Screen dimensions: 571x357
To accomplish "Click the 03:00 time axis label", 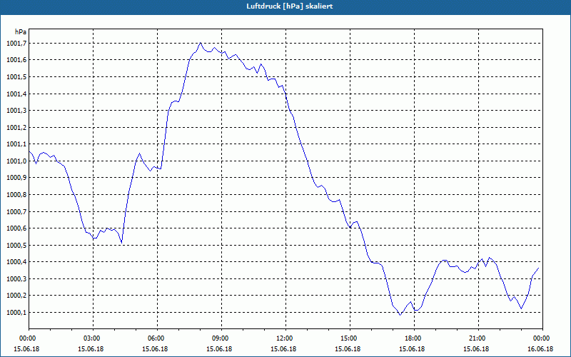I will point(94,338).
